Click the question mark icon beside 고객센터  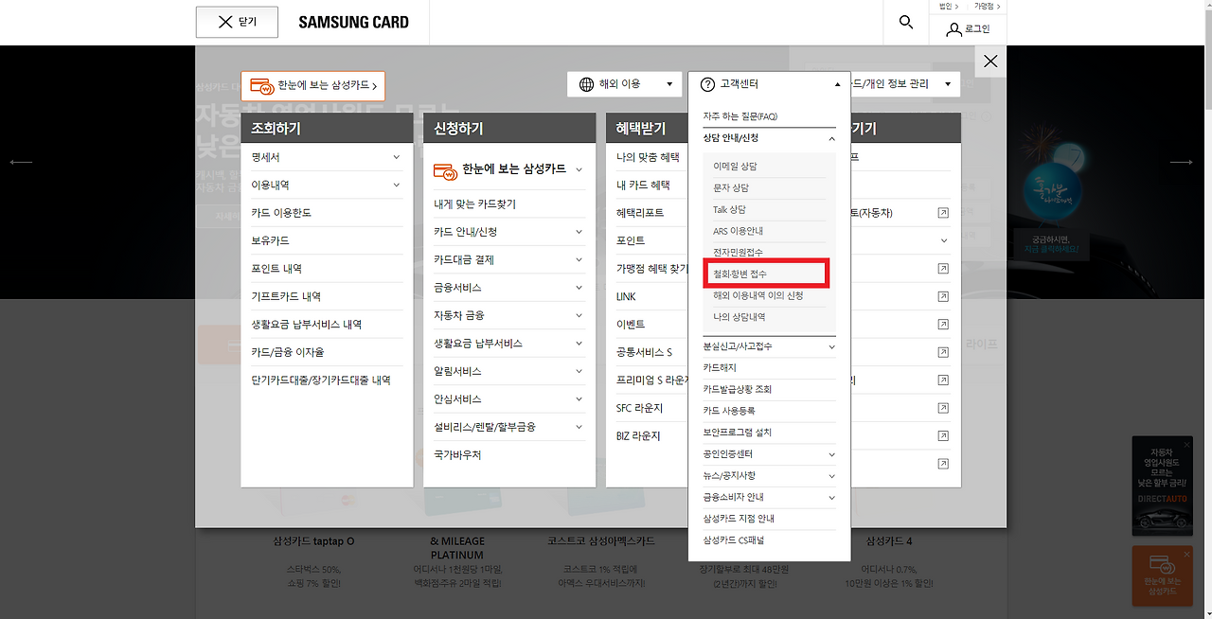click(706, 83)
